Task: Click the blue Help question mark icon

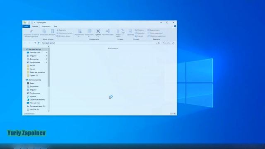Action: tap(175, 26)
